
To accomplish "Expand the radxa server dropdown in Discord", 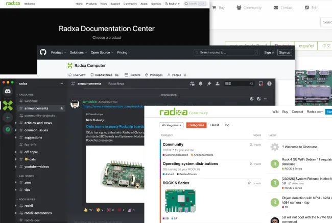I will click(62, 83).
